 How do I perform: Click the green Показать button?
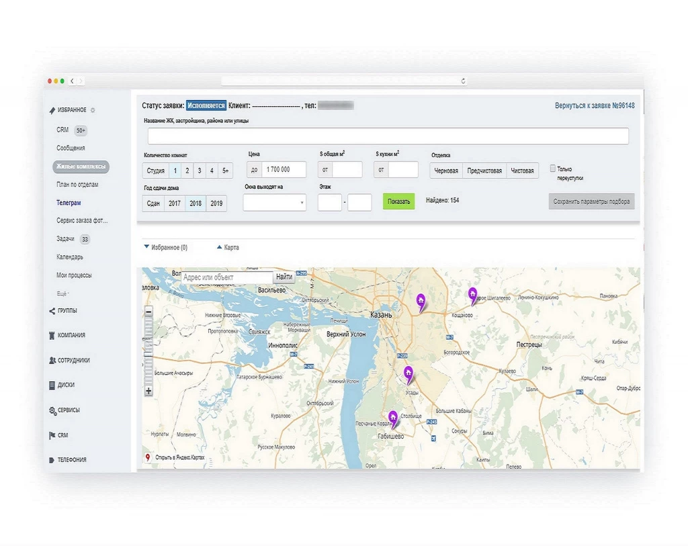click(398, 201)
